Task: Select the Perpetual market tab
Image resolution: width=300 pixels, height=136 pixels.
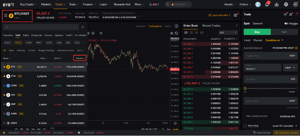Action: coord(36,35)
